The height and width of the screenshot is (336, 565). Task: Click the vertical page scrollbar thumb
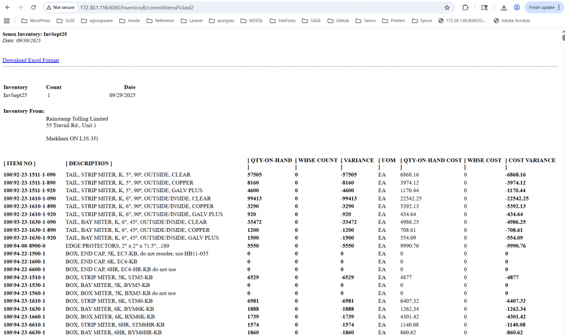click(x=563, y=37)
